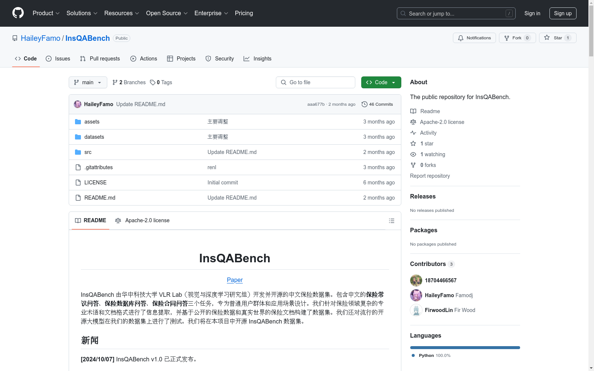
Task: Click the .gitattributes file icon
Action: click(x=78, y=167)
